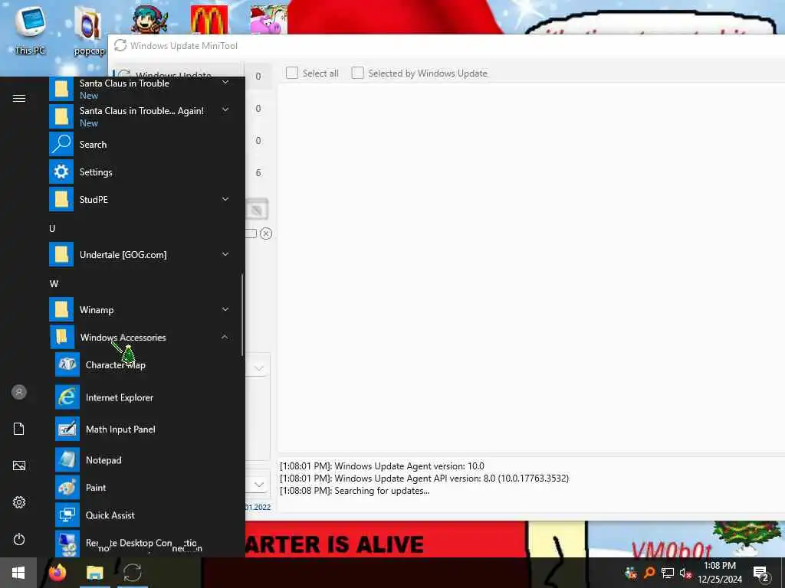This screenshot has width=785, height=588.
Task: Switch to Windows Update MiniTool taskbar icon
Action: tap(133, 573)
